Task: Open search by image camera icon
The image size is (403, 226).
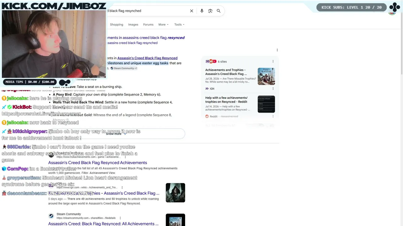Action: coord(210,11)
